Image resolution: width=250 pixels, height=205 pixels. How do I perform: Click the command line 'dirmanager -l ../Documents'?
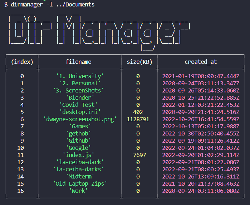click(x=53, y=4)
